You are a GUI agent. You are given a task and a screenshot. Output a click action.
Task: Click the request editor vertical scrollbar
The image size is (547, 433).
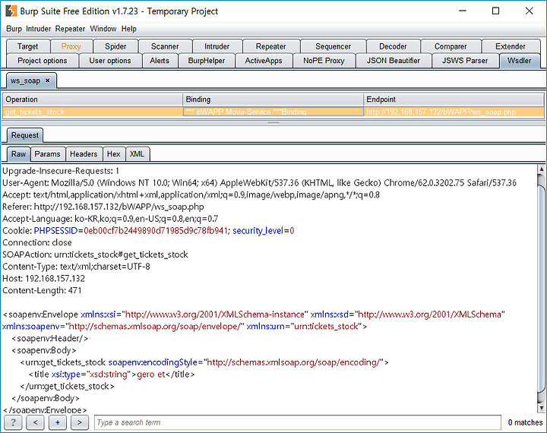(542, 288)
